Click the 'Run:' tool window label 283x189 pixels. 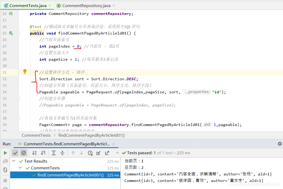point(7,144)
